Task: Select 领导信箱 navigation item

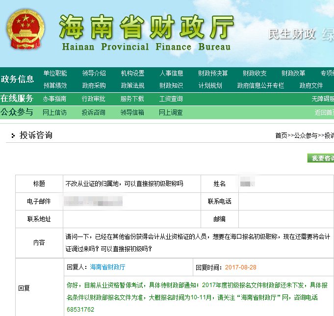Action: pyautogui.click(x=132, y=112)
